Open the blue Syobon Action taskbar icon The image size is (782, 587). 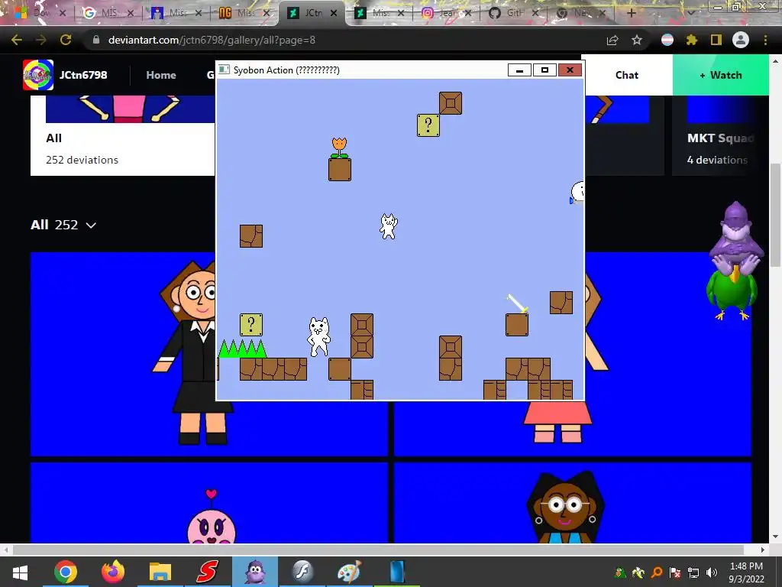[396, 572]
